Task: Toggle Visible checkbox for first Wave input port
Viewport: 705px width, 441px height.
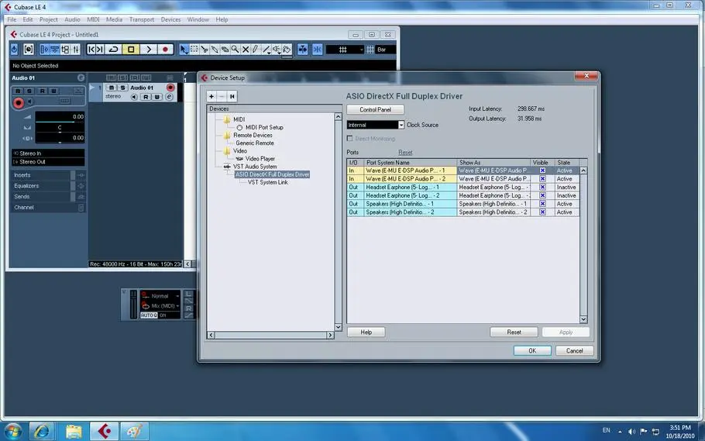Action: click(542, 171)
